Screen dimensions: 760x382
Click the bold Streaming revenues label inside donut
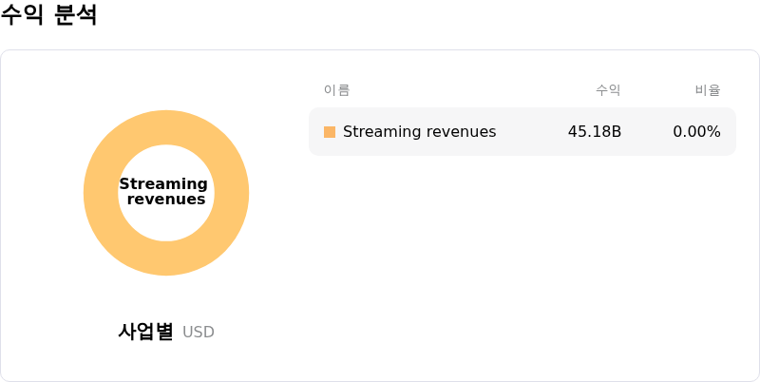[x=165, y=192]
